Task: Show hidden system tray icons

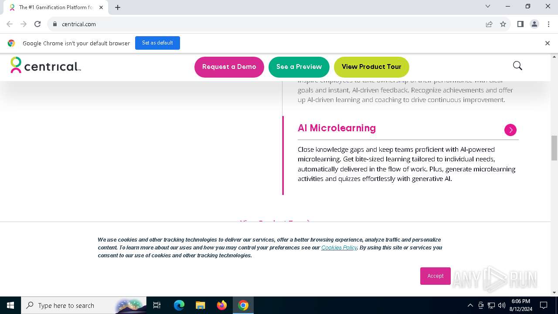Action: pos(470,305)
